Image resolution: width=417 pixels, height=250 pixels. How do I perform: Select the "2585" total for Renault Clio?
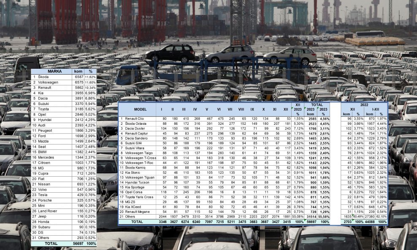coord(312,119)
